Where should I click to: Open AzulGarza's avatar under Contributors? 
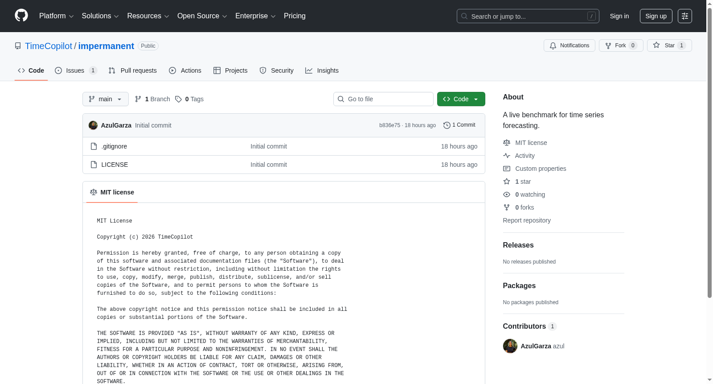click(510, 346)
